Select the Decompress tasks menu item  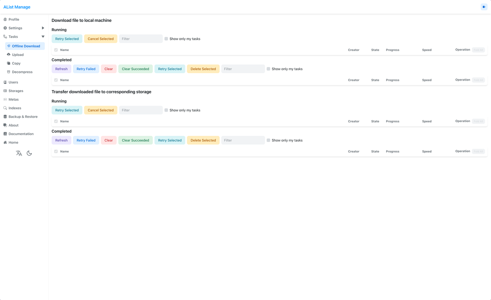click(x=22, y=72)
